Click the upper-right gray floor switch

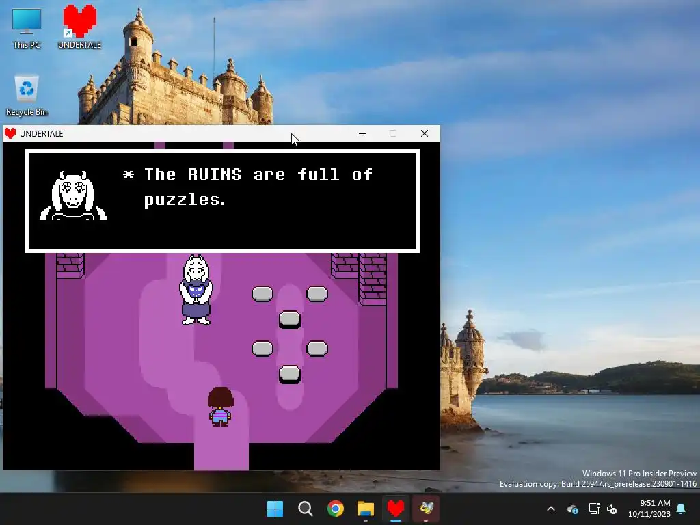click(x=317, y=294)
